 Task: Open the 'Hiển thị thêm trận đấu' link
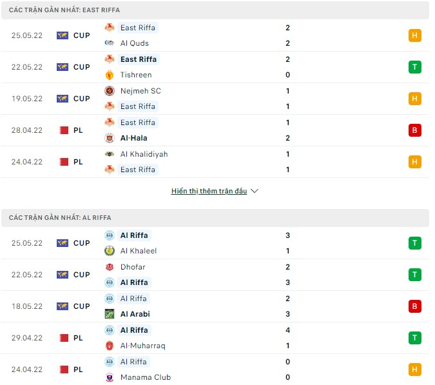pos(209,192)
